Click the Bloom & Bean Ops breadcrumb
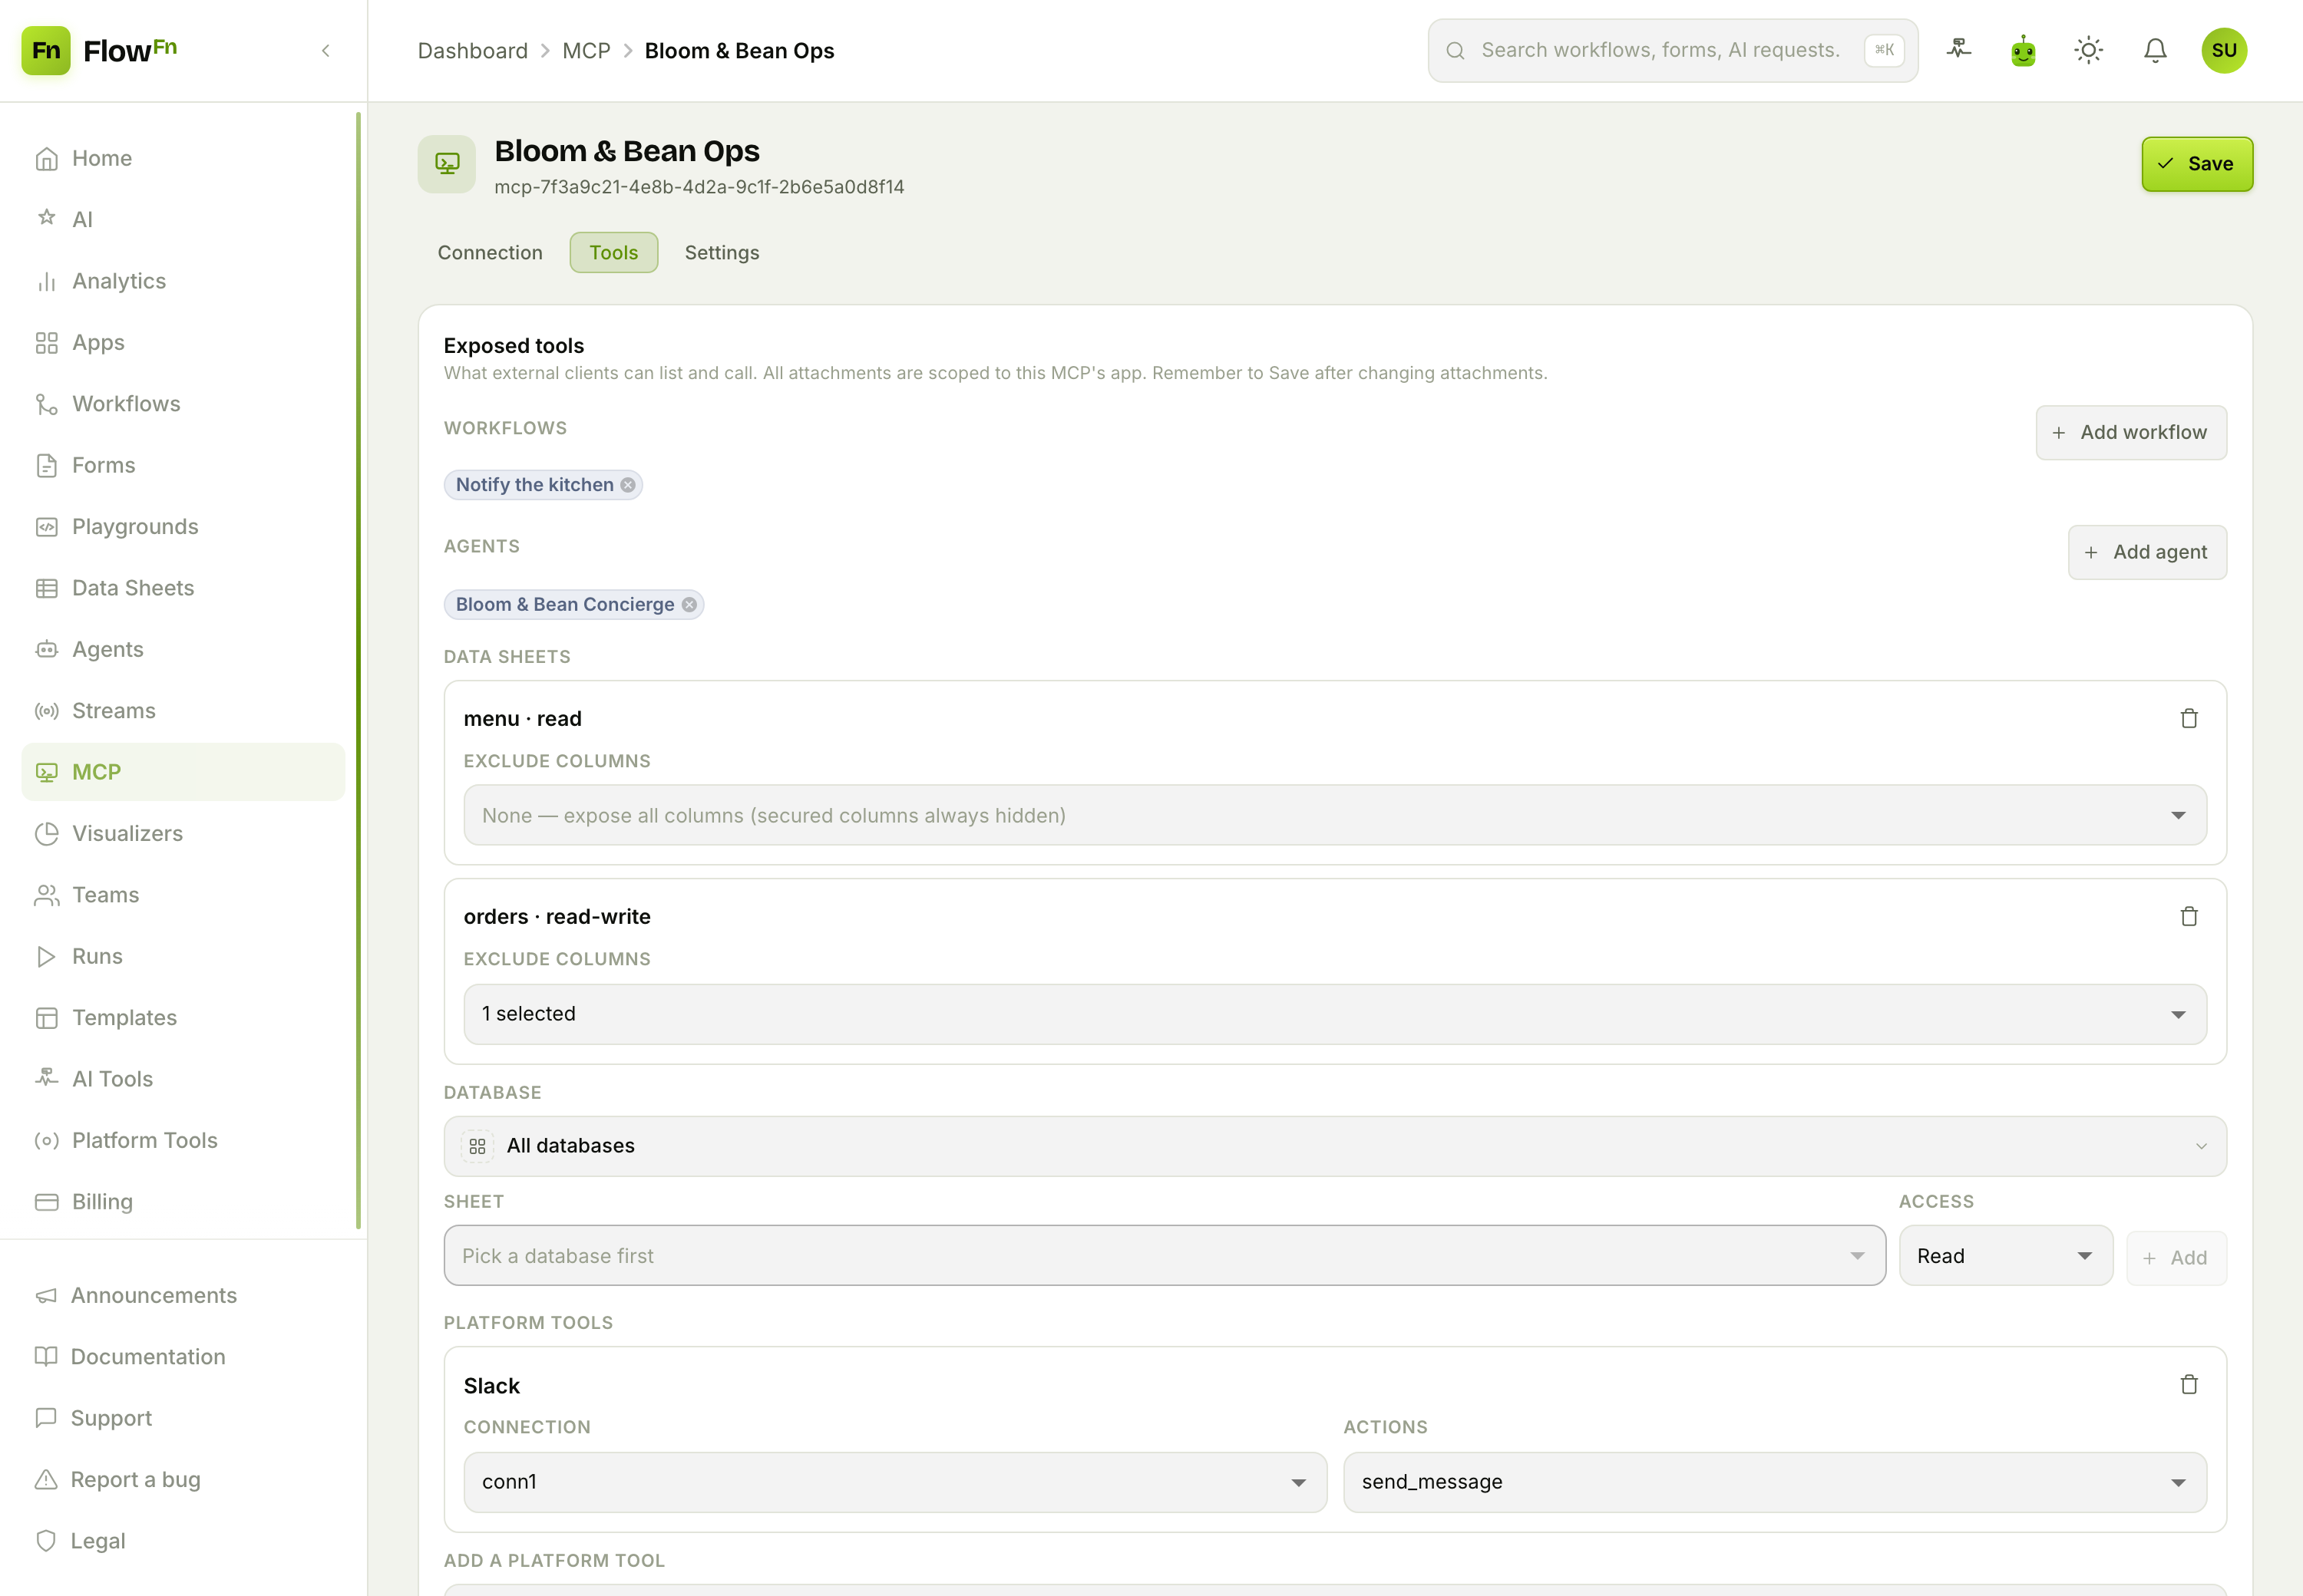Viewport: 2303px width, 1596px height. click(x=739, y=51)
